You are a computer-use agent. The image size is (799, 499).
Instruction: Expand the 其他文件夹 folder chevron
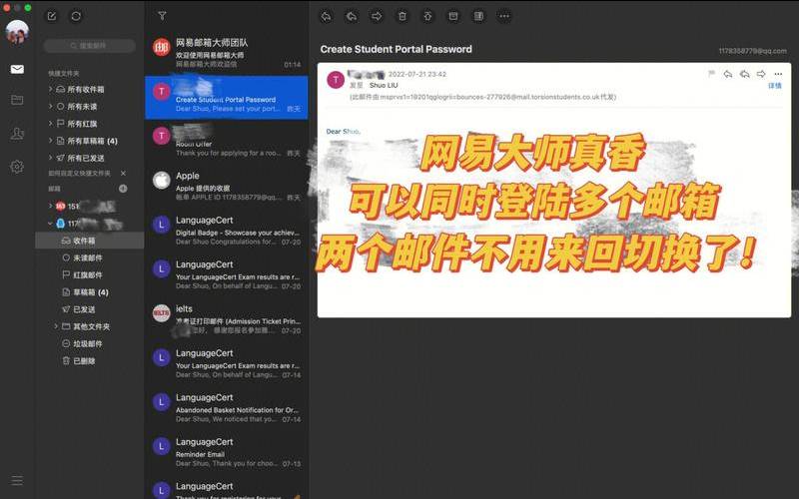click(56, 326)
